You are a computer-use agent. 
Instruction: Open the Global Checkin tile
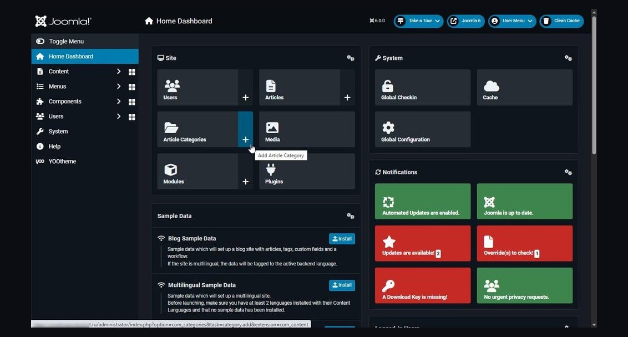[x=423, y=87]
